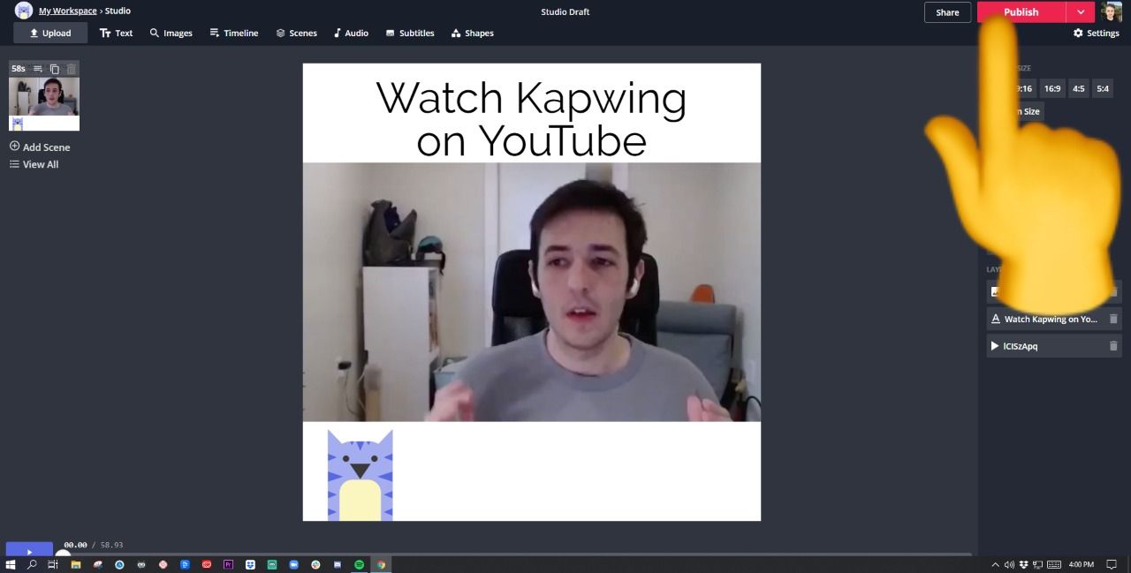The image size is (1131, 573).
Task: Play the video with the play button
Action: click(x=29, y=551)
